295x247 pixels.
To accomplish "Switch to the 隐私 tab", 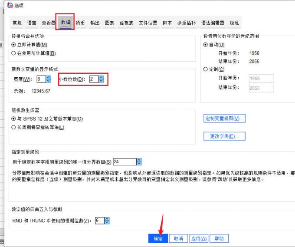I will tap(234, 23).
